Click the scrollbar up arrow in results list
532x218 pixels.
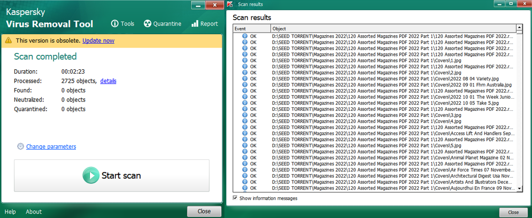point(519,27)
